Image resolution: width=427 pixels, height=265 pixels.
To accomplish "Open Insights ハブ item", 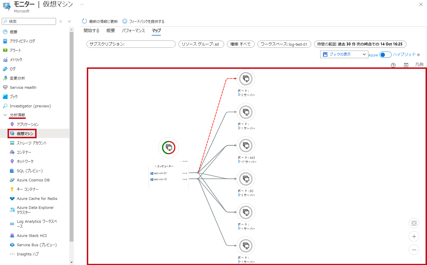I will coord(28,254).
